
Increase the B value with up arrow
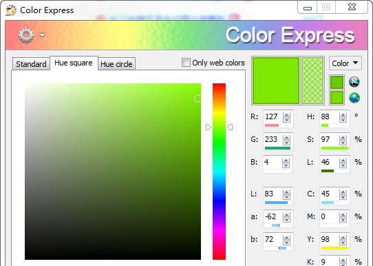click(x=286, y=160)
